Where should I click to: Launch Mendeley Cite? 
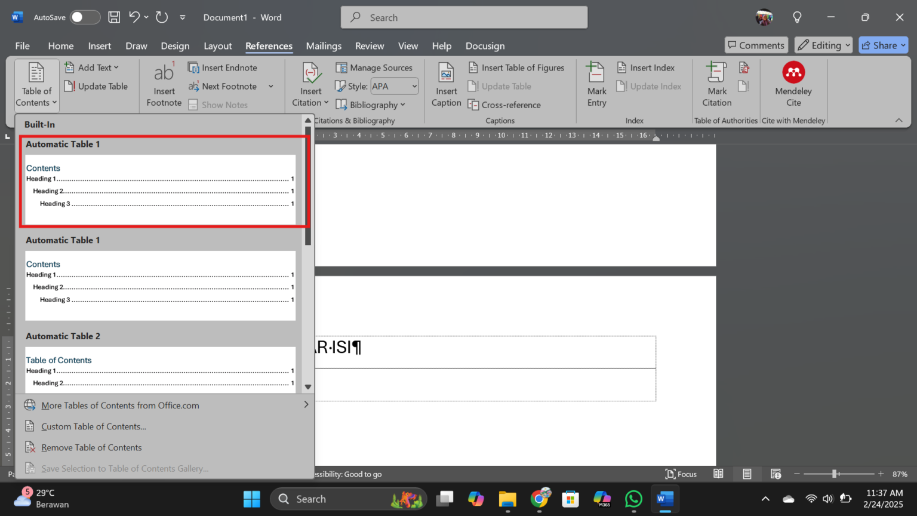pyautogui.click(x=793, y=85)
